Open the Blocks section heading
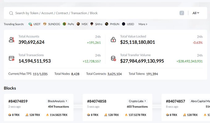Viewport: 210px width, 123px height. (x=10, y=88)
